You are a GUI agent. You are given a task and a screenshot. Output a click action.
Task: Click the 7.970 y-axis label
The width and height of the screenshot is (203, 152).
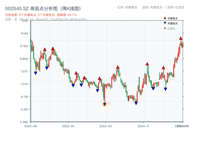tap(24, 71)
